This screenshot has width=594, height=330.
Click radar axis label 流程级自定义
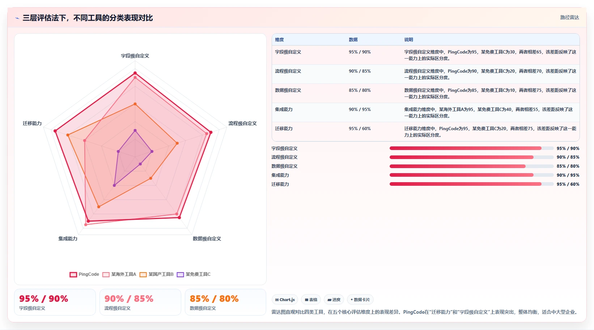[242, 124]
